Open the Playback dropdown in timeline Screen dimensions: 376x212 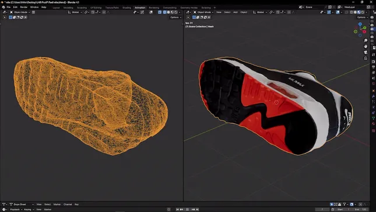point(16,209)
